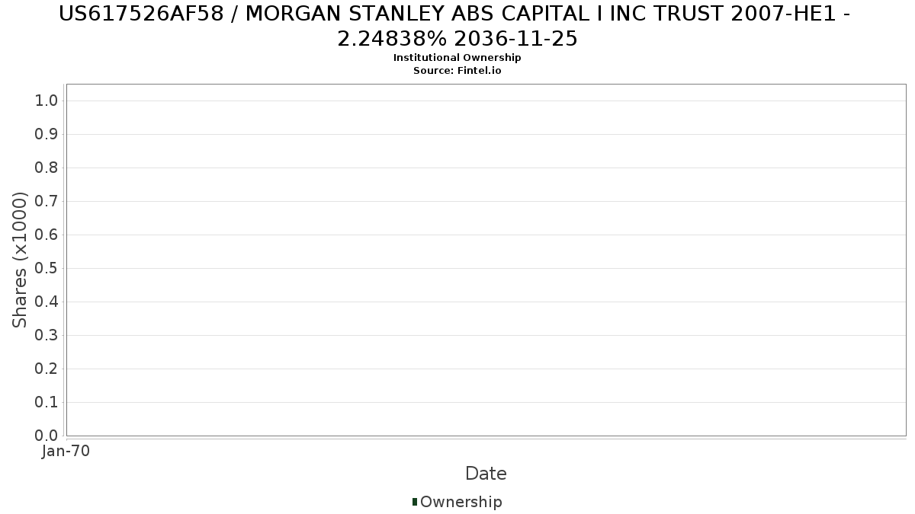Viewport: 915px width, 514px height.
Task: Click the 1.0 y-axis tick label
Action: tap(47, 101)
